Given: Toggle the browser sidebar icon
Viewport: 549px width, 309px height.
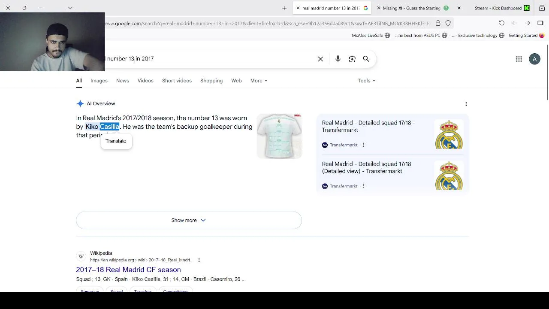Looking at the screenshot, I should pos(540,23).
